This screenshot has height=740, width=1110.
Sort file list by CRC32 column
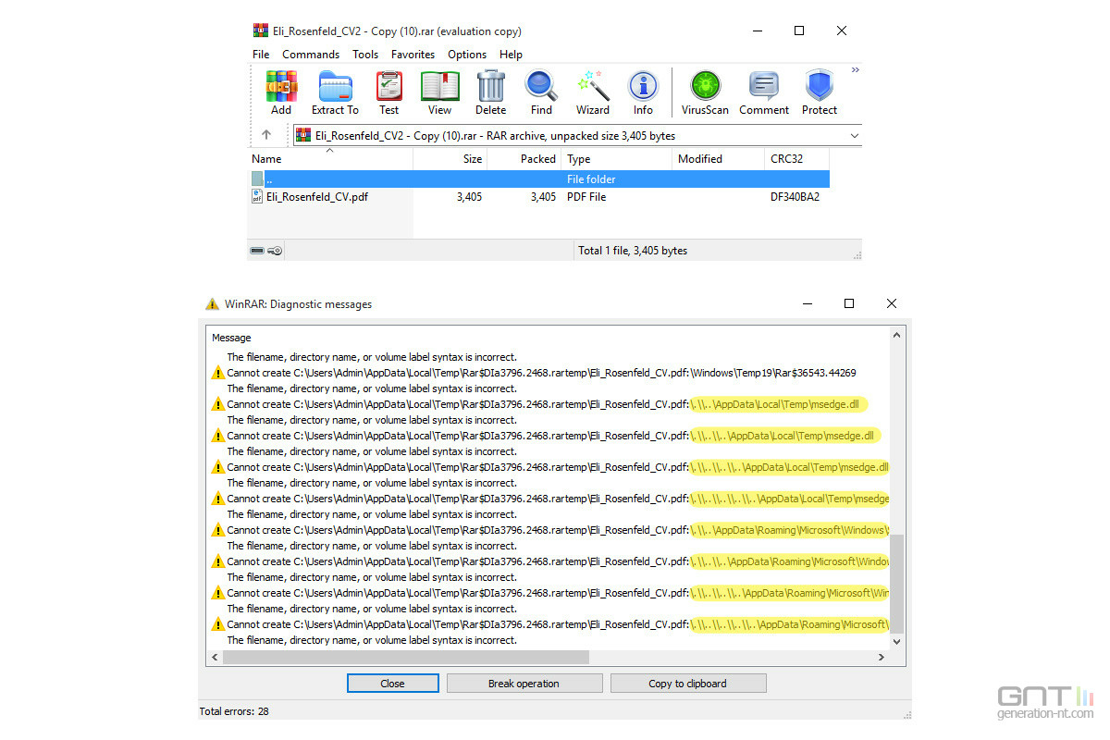tap(796, 159)
